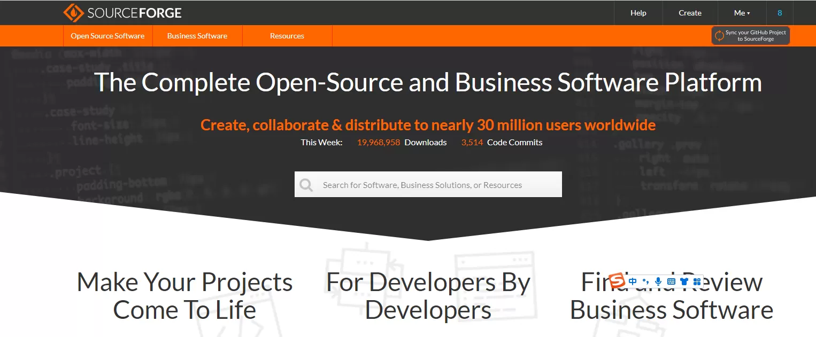816x337 pixels.
Task: Click 'For Developers By Developers' heading
Action: point(428,296)
